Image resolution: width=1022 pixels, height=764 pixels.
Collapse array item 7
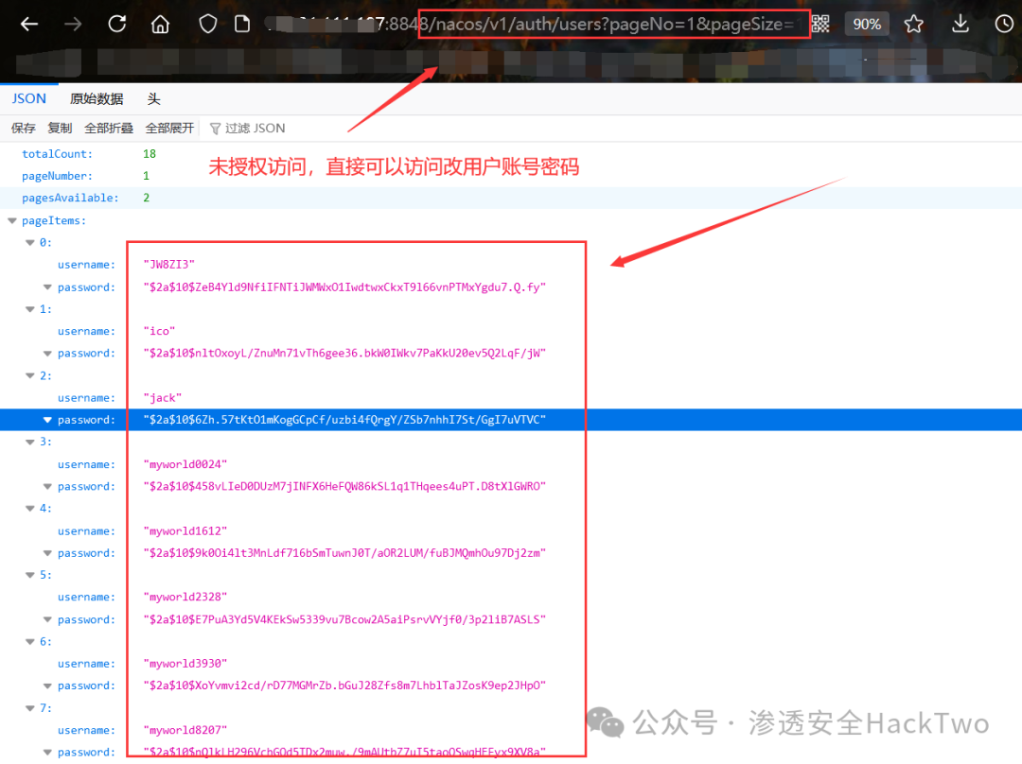(x=30, y=708)
